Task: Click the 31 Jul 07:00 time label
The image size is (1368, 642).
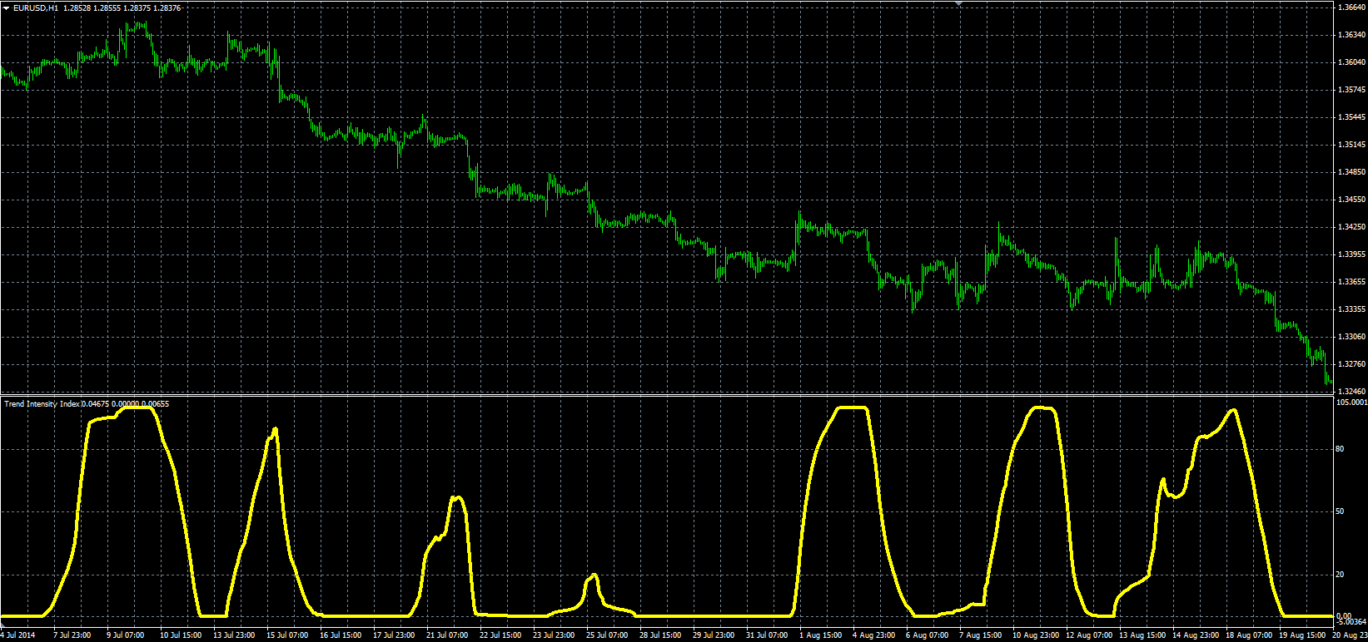Action: point(767,635)
